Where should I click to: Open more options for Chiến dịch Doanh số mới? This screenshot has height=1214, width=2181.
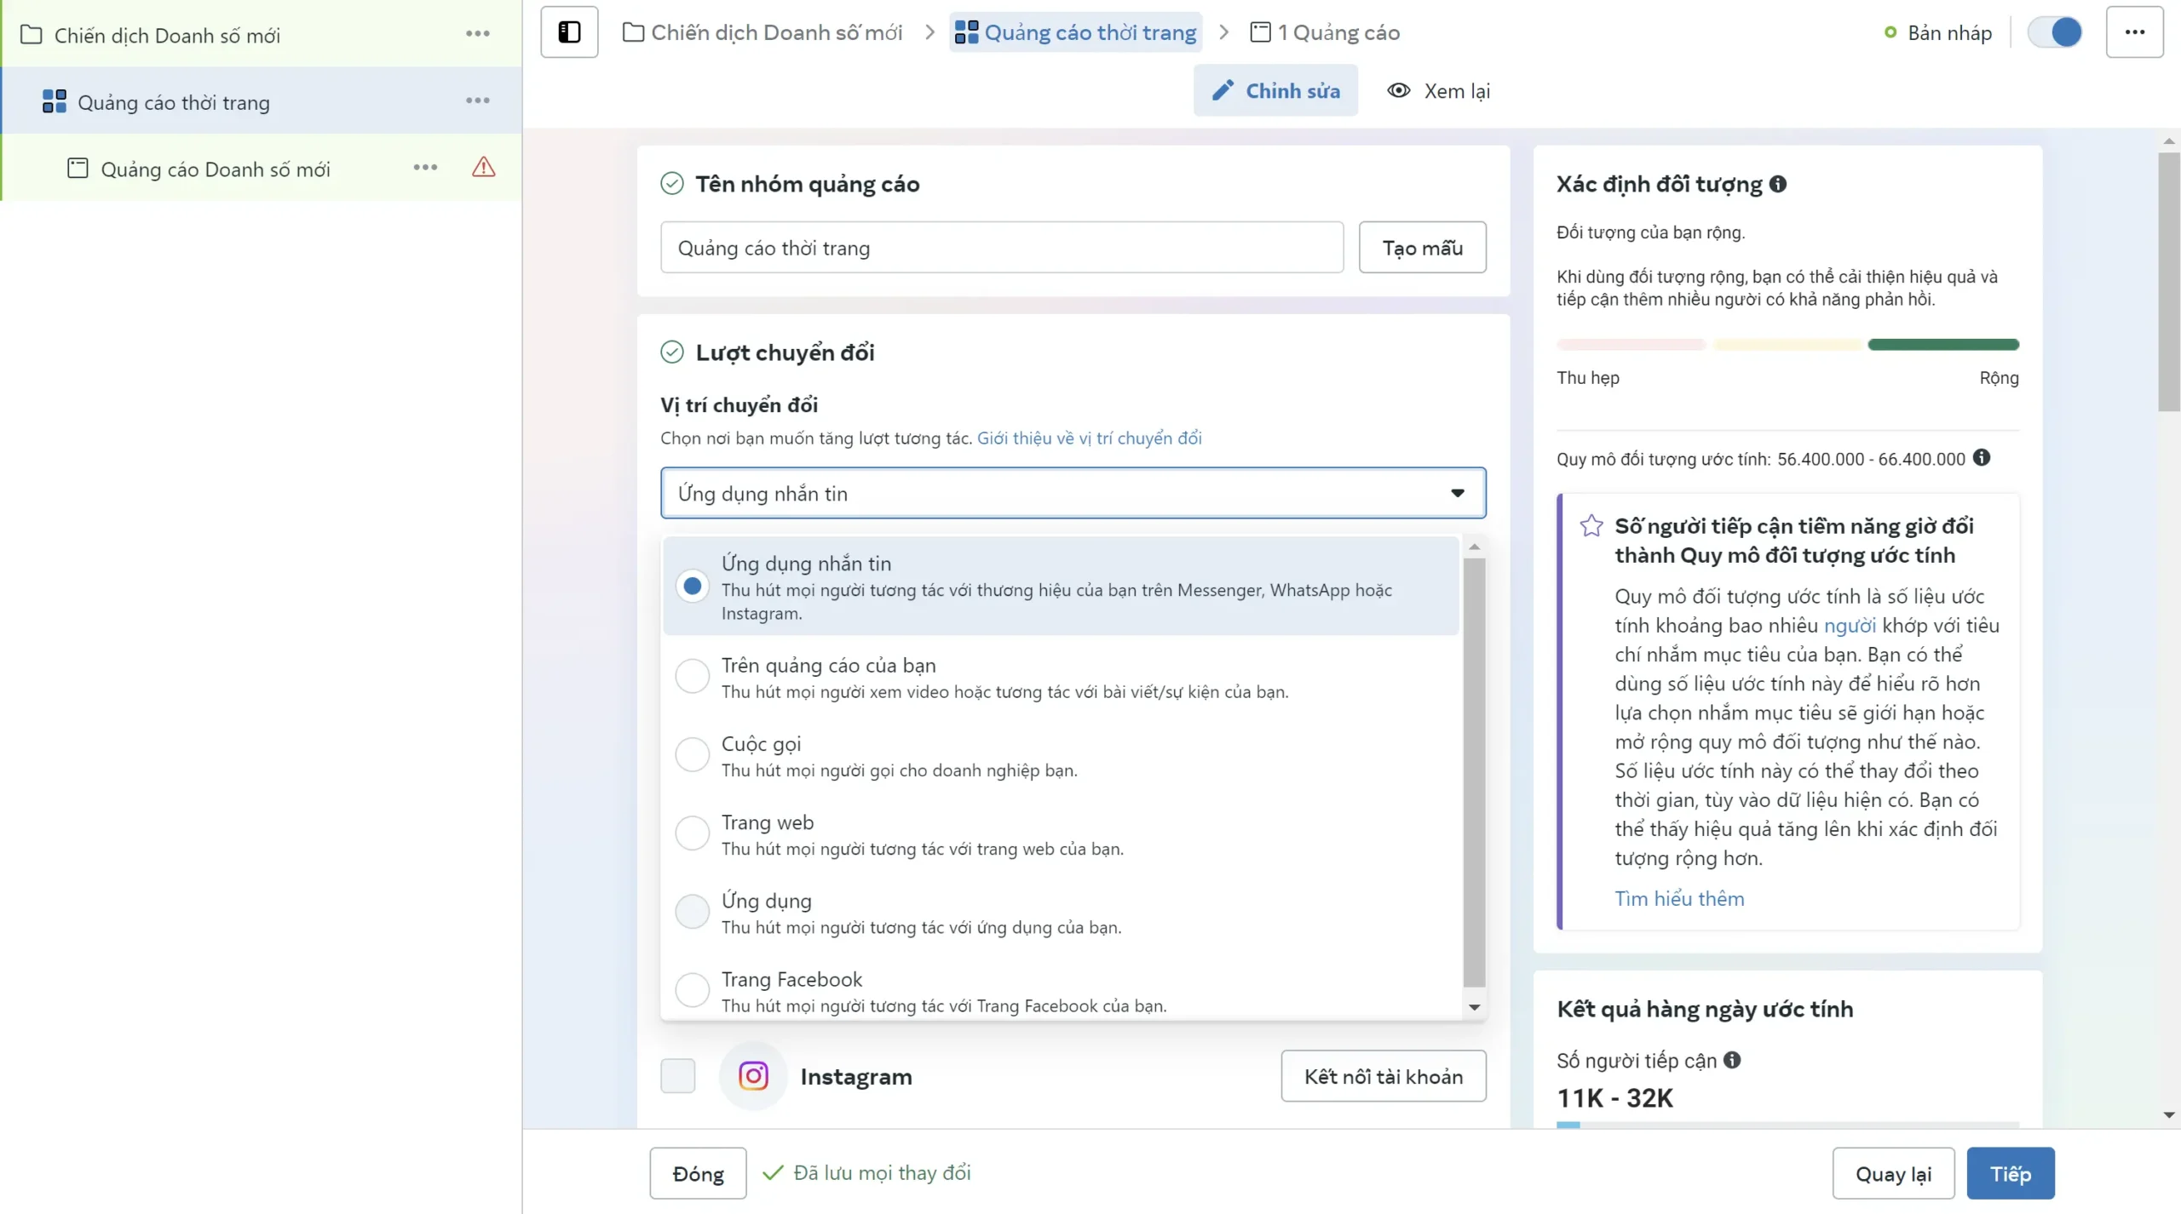pyautogui.click(x=478, y=33)
